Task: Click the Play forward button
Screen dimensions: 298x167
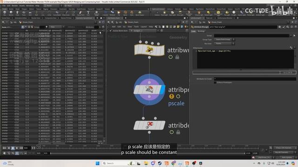Action: pos(17,148)
